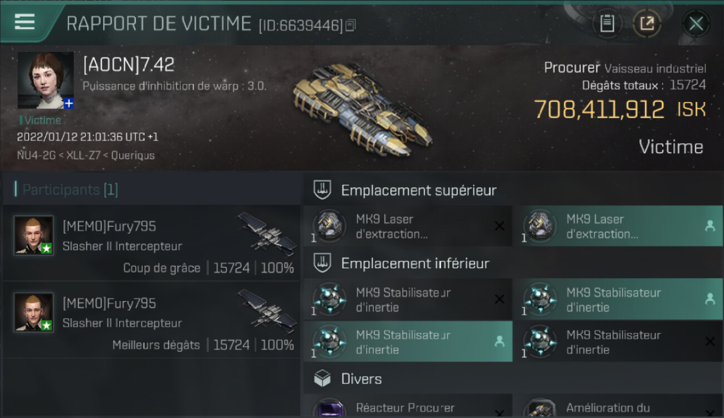Viewport: 724px width, 418px height.
Task: Open Fury795 portrait in Meilleurs dégâts row
Action: (33, 312)
